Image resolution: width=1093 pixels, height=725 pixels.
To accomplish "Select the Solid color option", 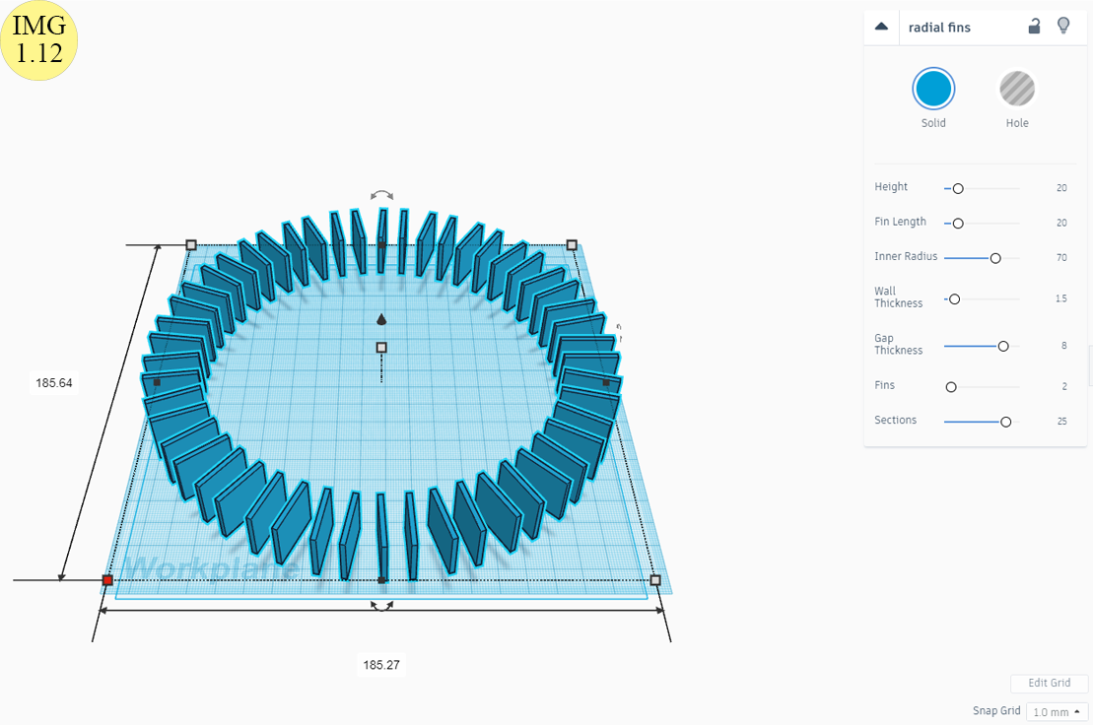I will [x=932, y=89].
